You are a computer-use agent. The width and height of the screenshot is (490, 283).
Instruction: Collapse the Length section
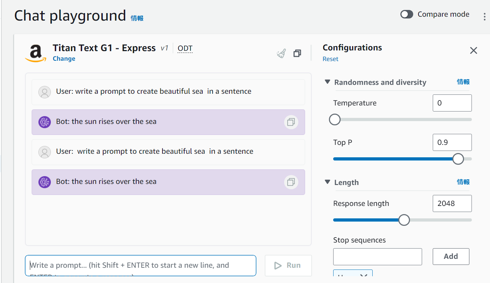pyautogui.click(x=327, y=182)
